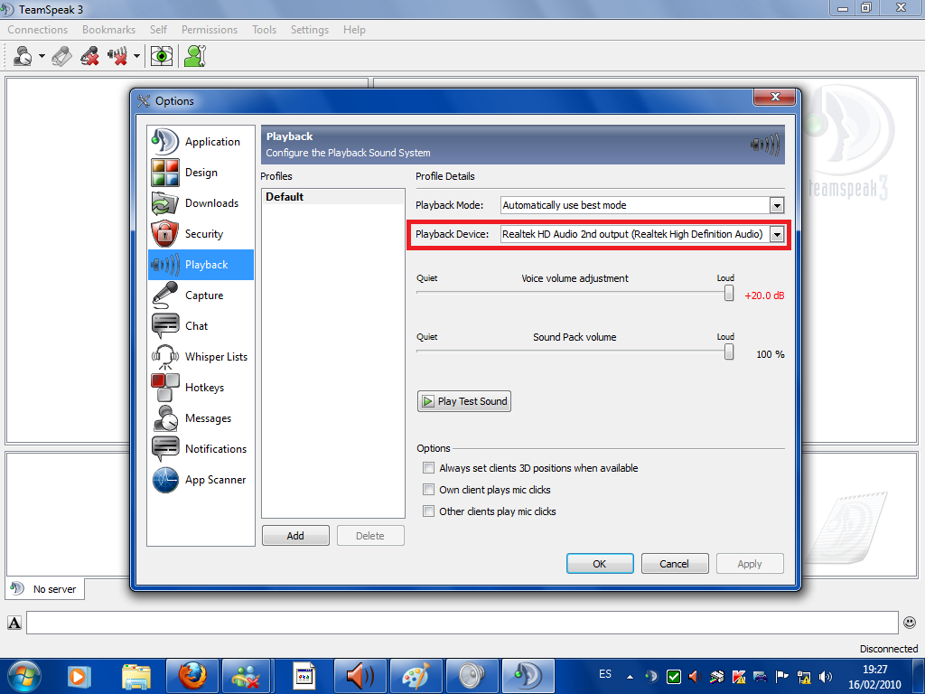Open the Permissions menu
The height and width of the screenshot is (694, 925).
pyautogui.click(x=210, y=30)
